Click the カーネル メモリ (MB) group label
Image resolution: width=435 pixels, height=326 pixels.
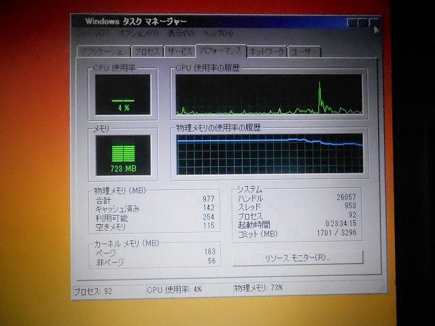(x=126, y=244)
